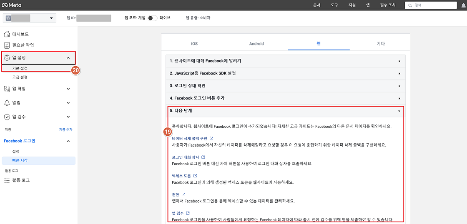Click the 권한 link
Viewport: 467px width, 224px height.
[176, 194]
